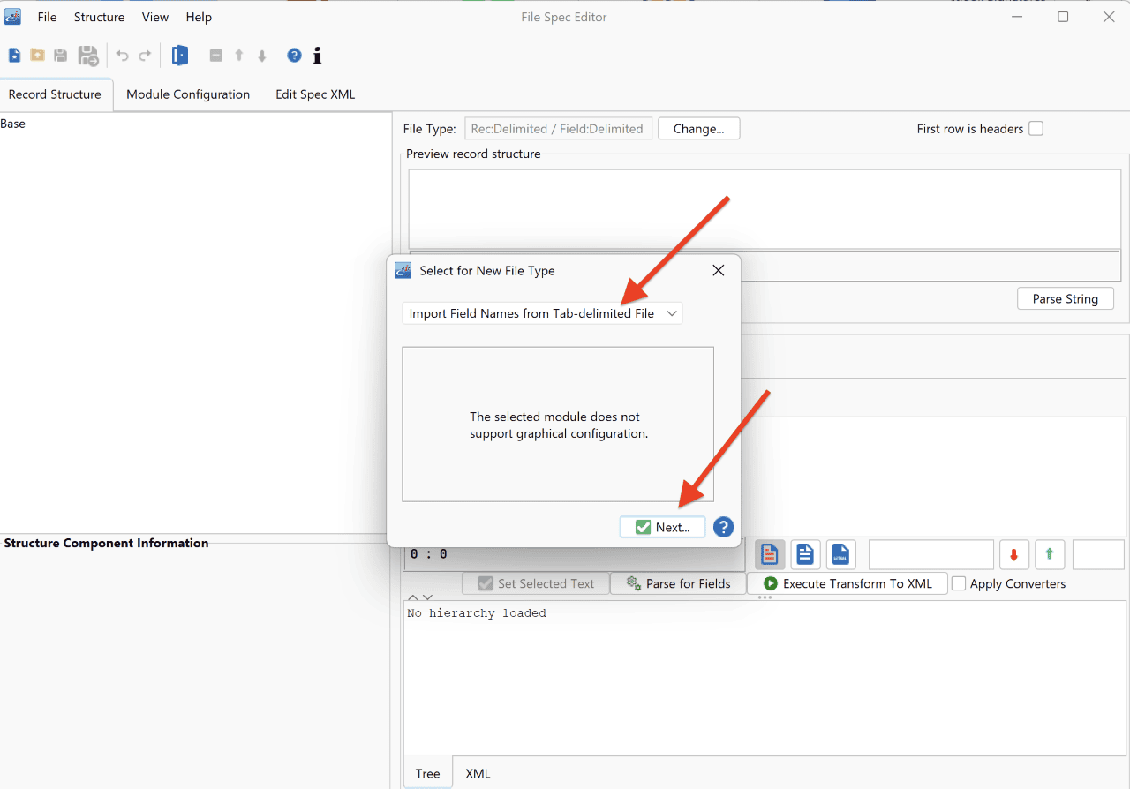The height and width of the screenshot is (789, 1130).
Task: Click the dialog's blue help question icon
Action: [x=723, y=528]
